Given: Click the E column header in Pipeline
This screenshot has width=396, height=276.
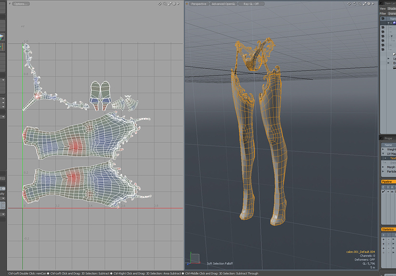Looking at the screenshot, I should point(383,187).
